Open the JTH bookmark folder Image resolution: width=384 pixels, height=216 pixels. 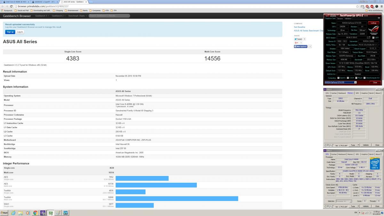(x=114, y=11)
